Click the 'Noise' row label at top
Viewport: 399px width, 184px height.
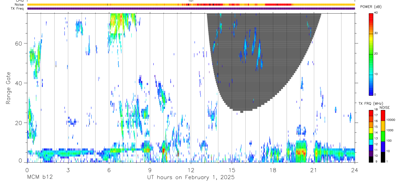19,5
